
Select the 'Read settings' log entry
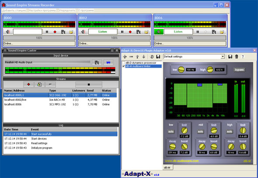(x=60, y=143)
